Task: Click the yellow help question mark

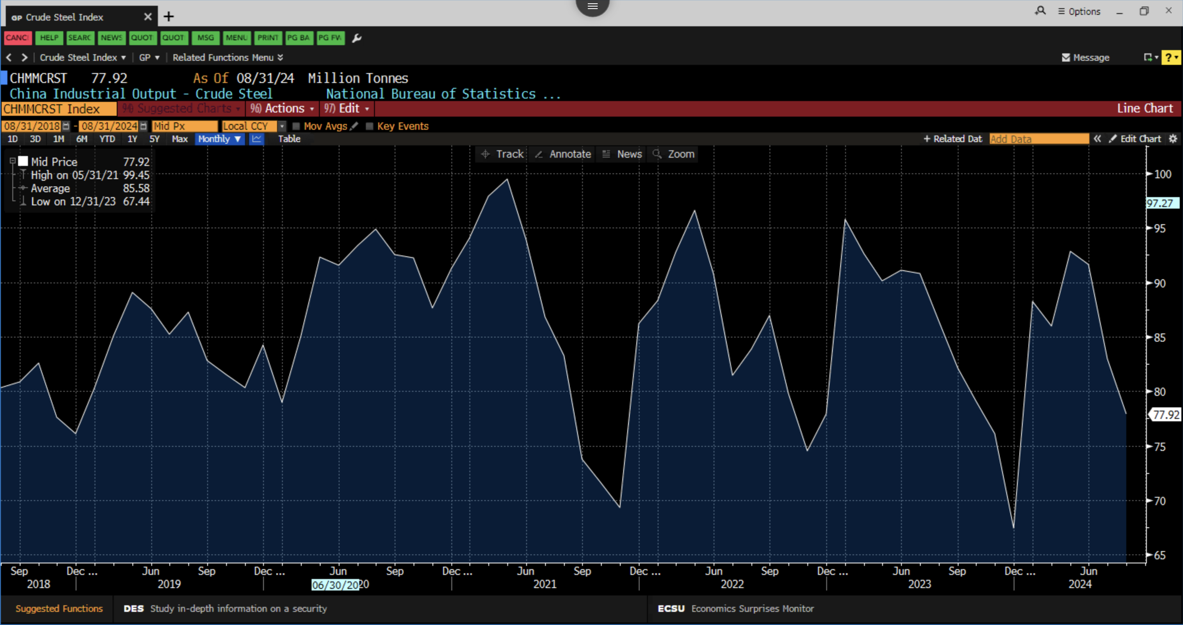Action: click(x=1171, y=58)
